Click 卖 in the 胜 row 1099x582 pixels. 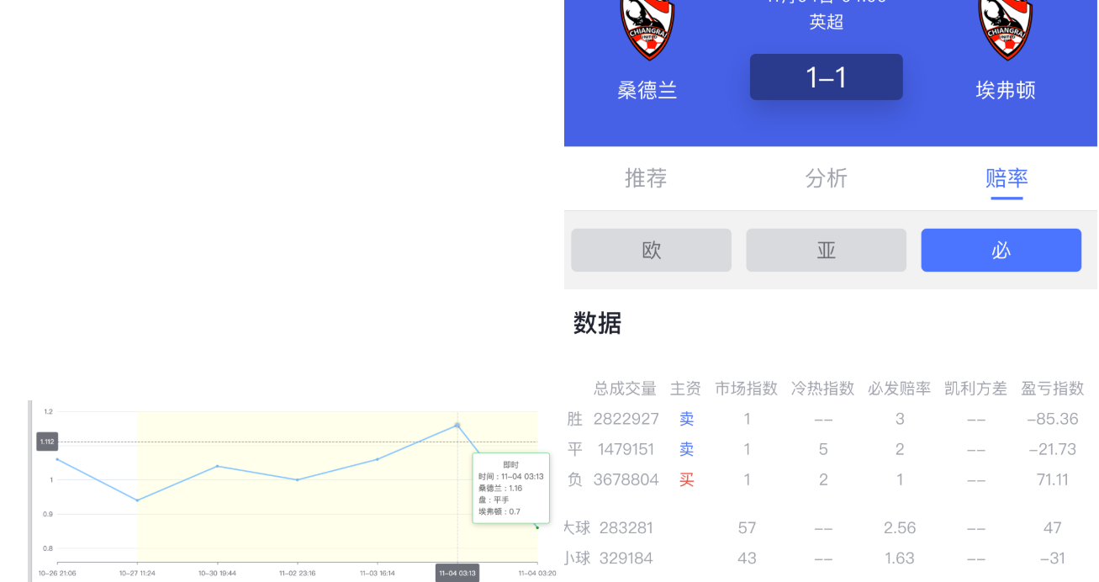tap(686, 419)
